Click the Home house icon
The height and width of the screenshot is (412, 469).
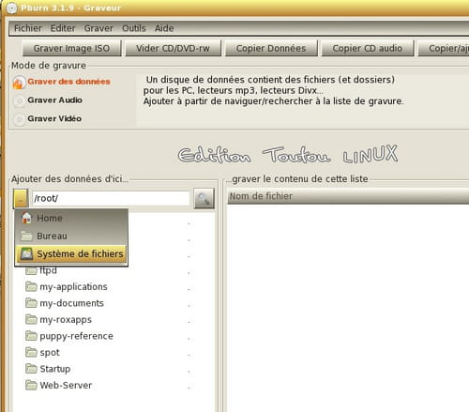[26, 218]
